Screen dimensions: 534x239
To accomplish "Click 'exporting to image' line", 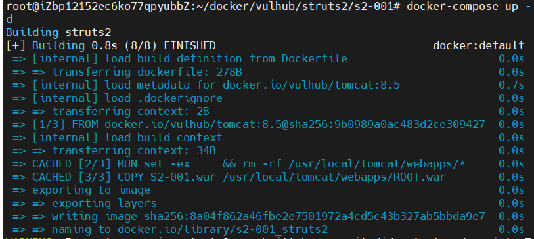I will [x=91, y=190].
